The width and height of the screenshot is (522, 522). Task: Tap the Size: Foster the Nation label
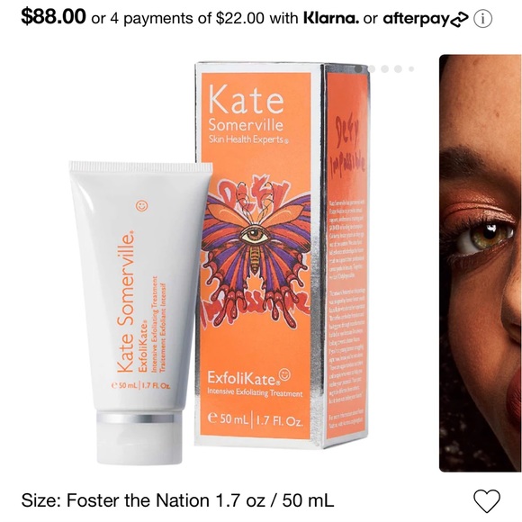point(177,500)
